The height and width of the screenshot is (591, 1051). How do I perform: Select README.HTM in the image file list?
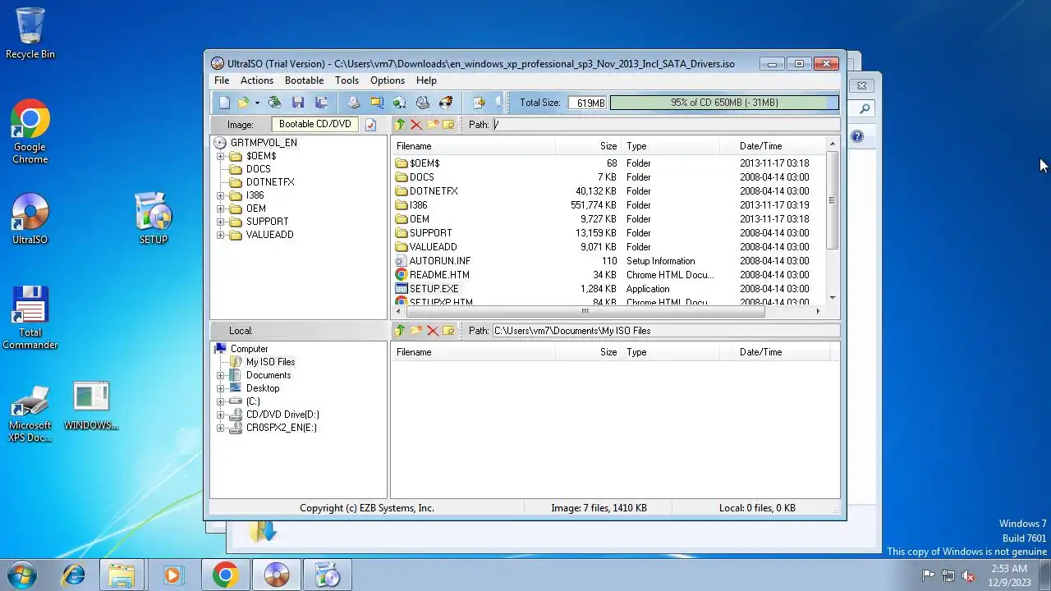coord(440,275)
